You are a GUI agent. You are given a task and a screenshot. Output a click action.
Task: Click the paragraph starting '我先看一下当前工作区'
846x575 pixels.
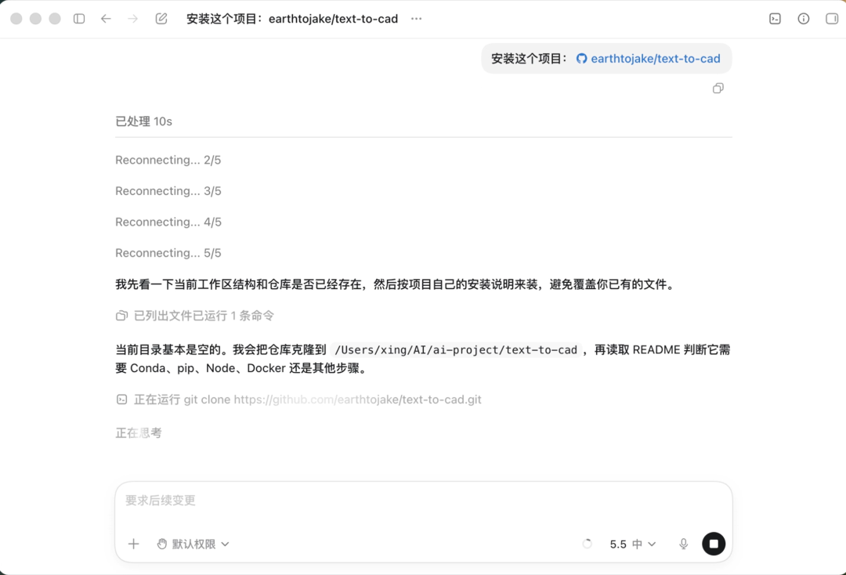[x=396, y=284]
